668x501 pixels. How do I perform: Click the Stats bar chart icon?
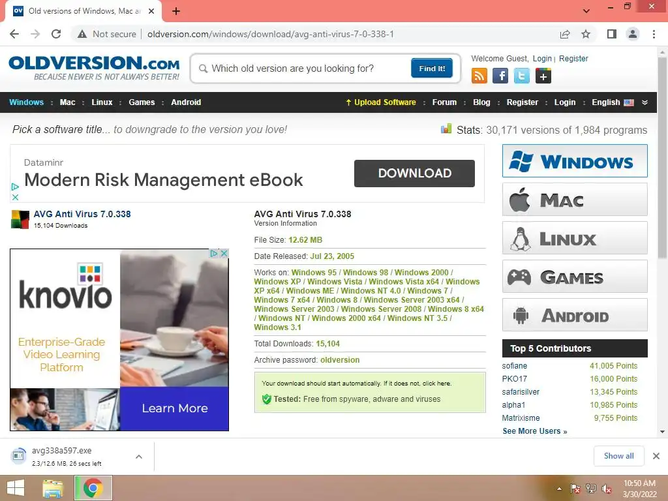446,129
